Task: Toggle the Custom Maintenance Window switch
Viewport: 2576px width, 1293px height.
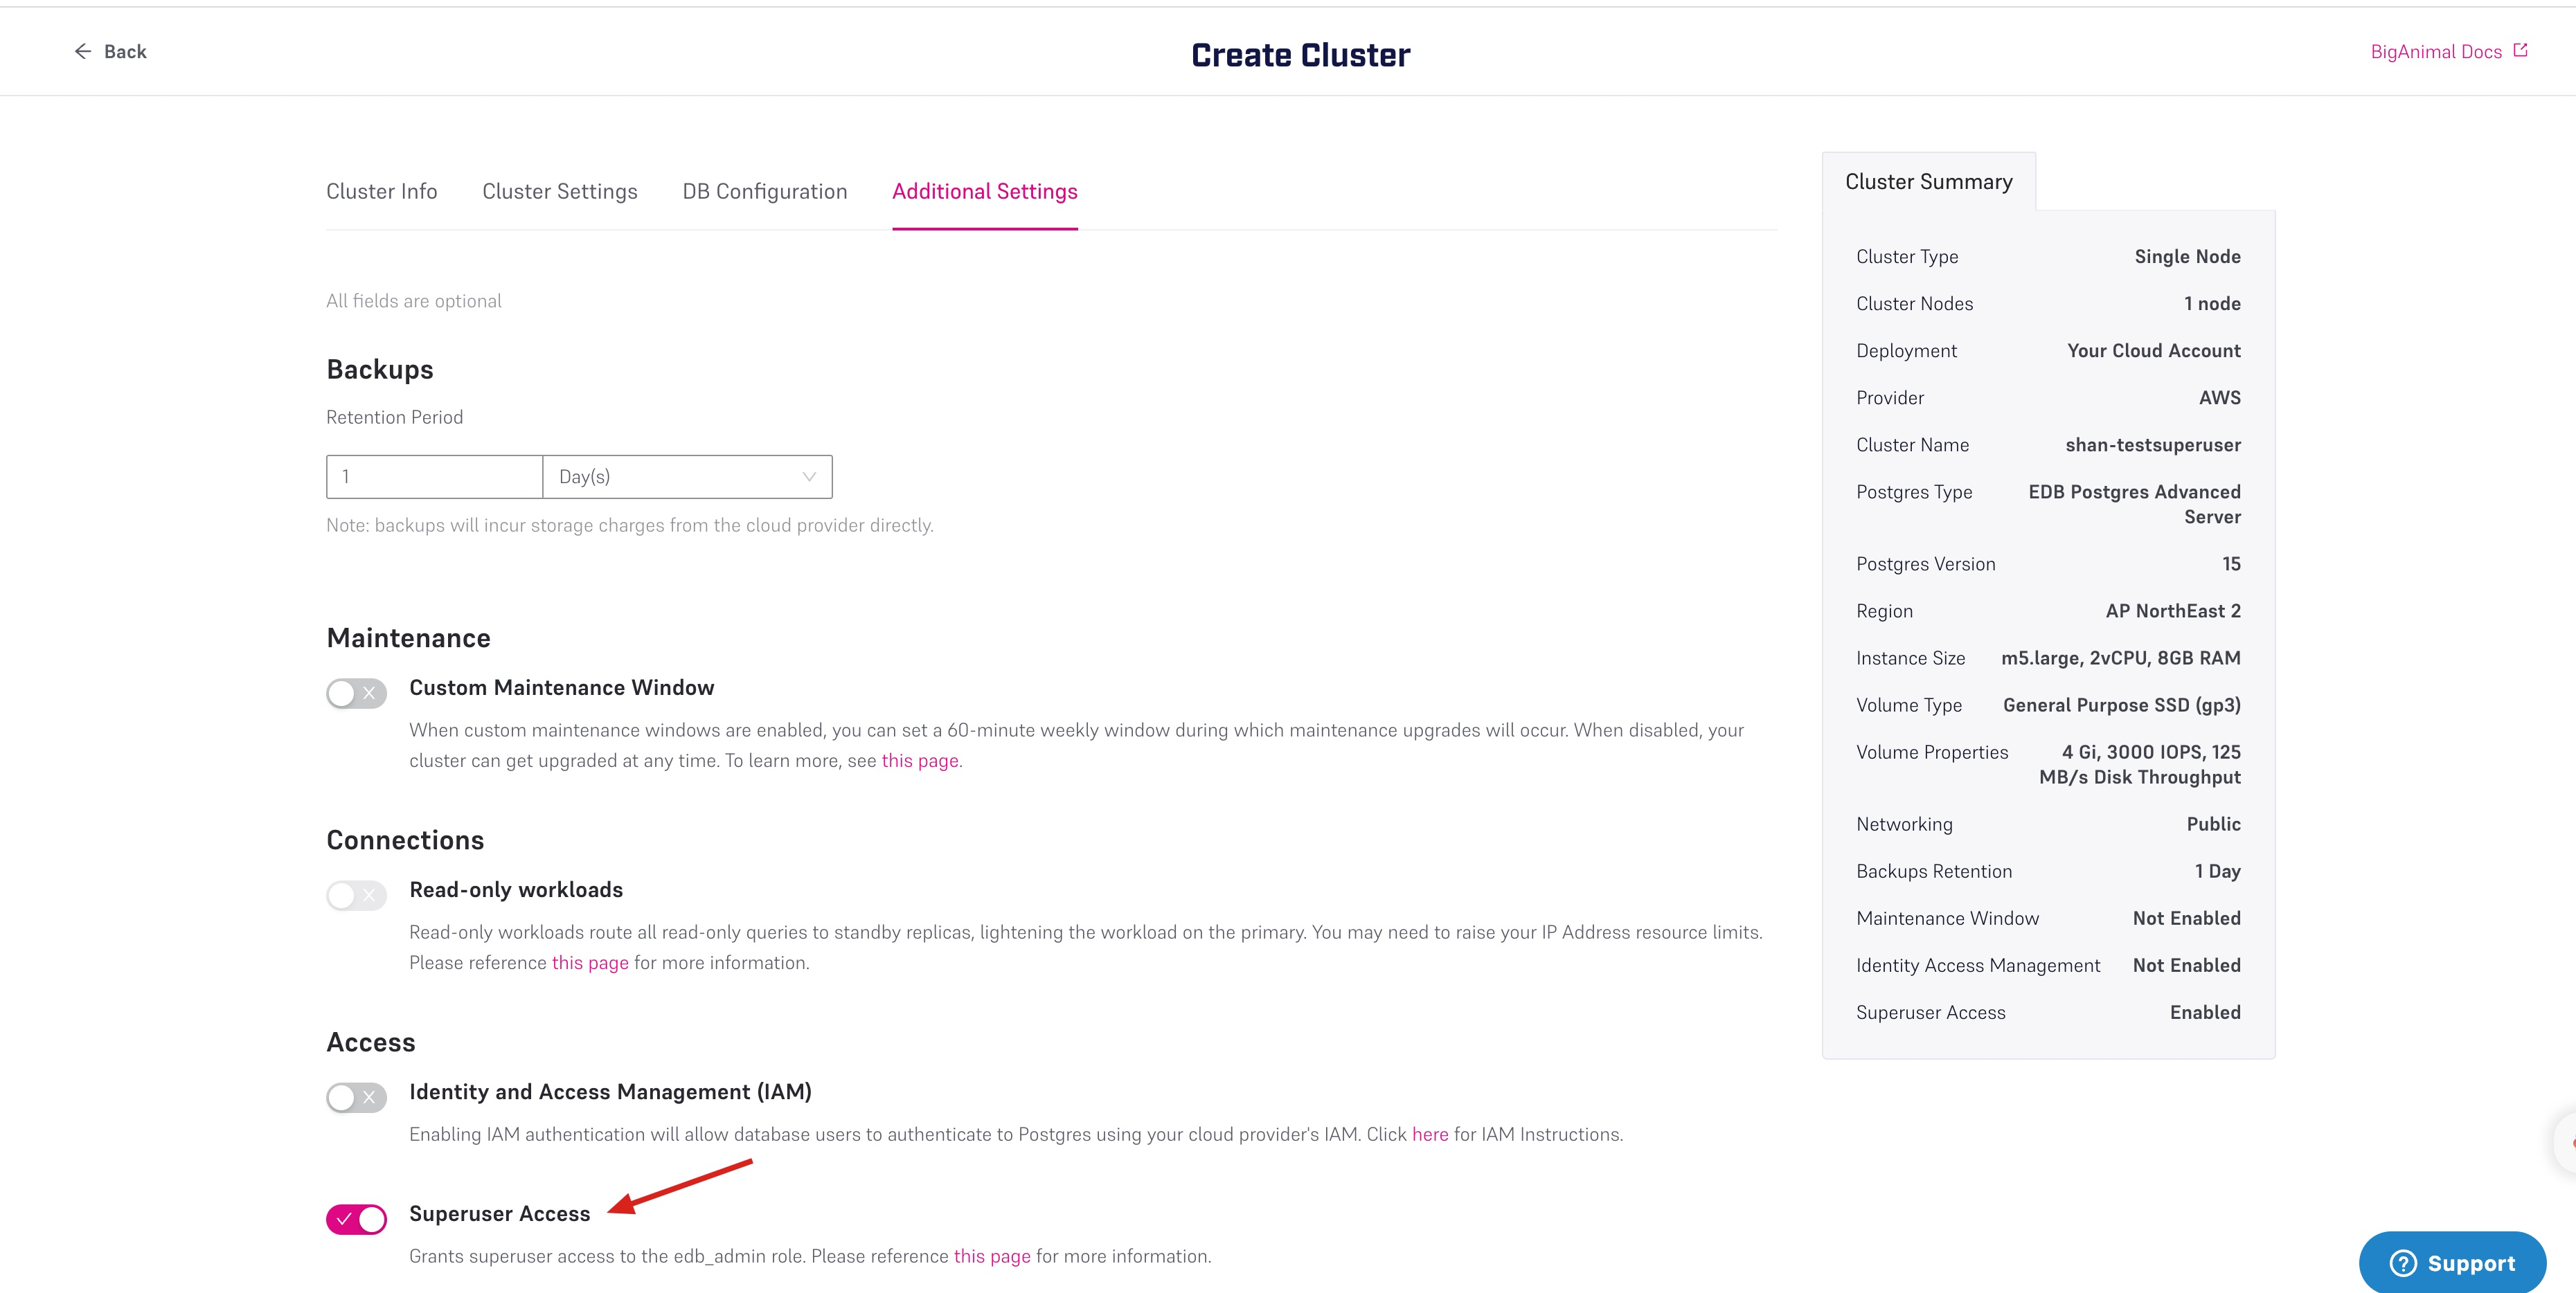Action: (x=356, y=692)
